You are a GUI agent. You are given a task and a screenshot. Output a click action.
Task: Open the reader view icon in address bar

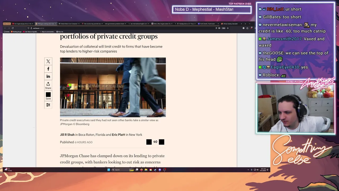pyautogui.click(x=216, y=28)
